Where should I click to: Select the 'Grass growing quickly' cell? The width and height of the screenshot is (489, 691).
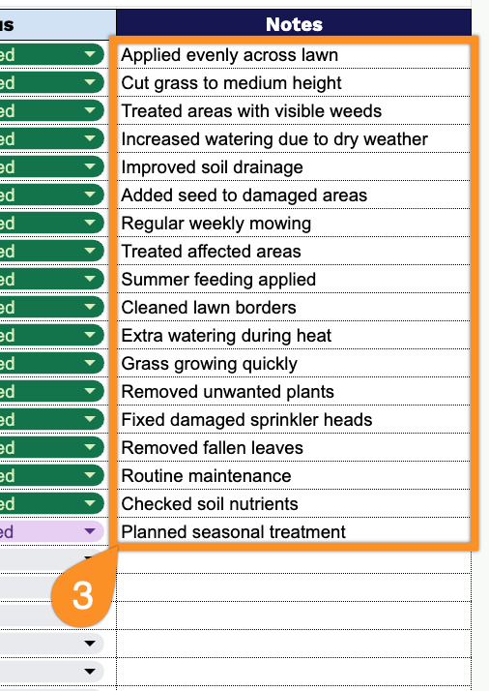pyautogui.click(x=294, y=363)
